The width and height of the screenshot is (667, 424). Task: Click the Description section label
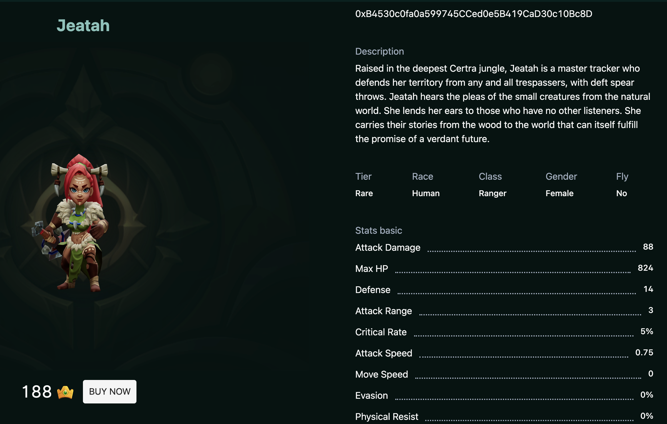pyautogui.click(x=379, y=51)
